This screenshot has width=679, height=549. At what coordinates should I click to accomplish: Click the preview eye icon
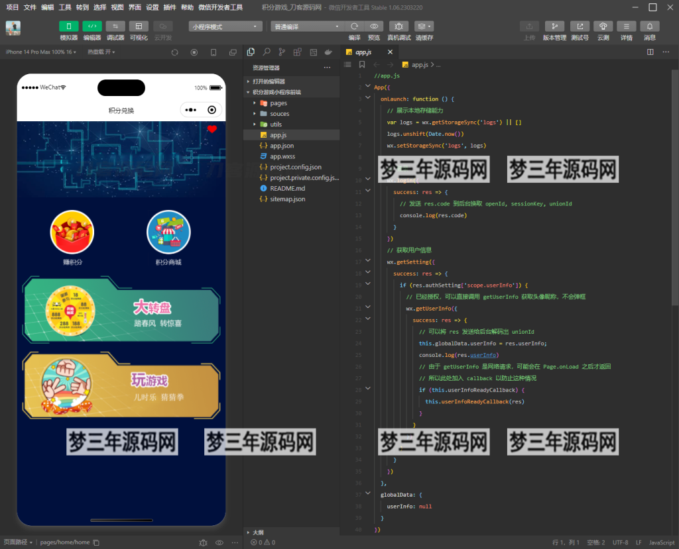coord(374,26)
